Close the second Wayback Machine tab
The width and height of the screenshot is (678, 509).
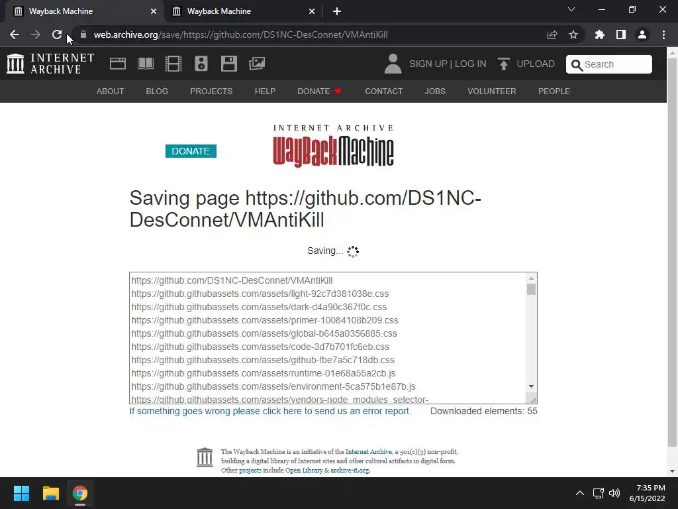tap(312, 11)
